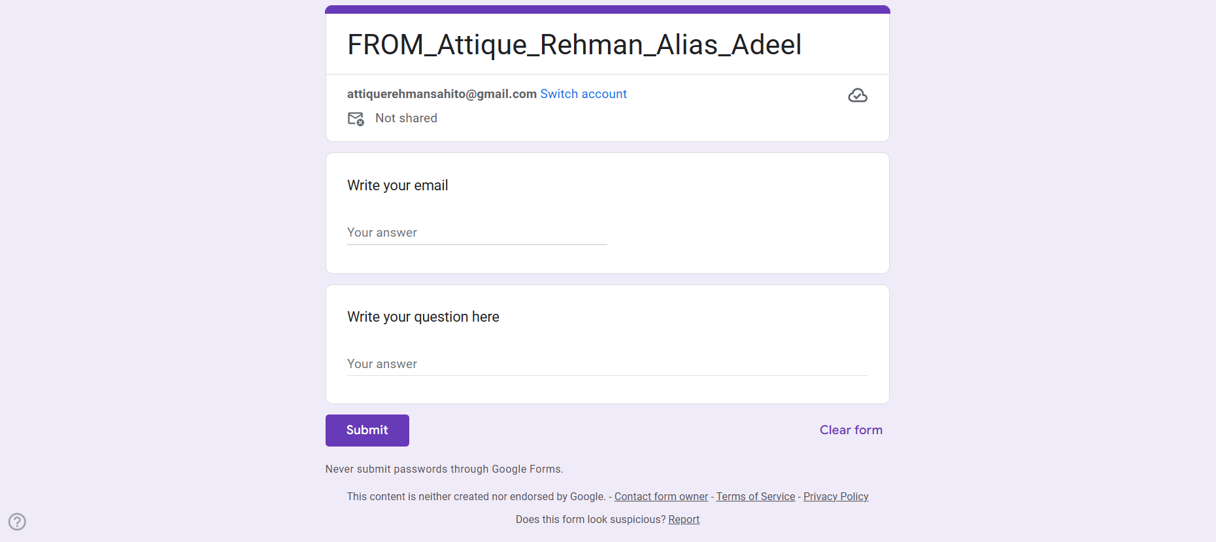Open the Privacy Policy link
The width and height of the screenshot is (1216, 542).
coord(836,497)
